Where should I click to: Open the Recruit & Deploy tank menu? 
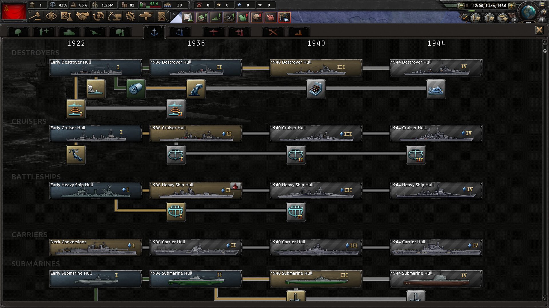(x=146, y=16)
